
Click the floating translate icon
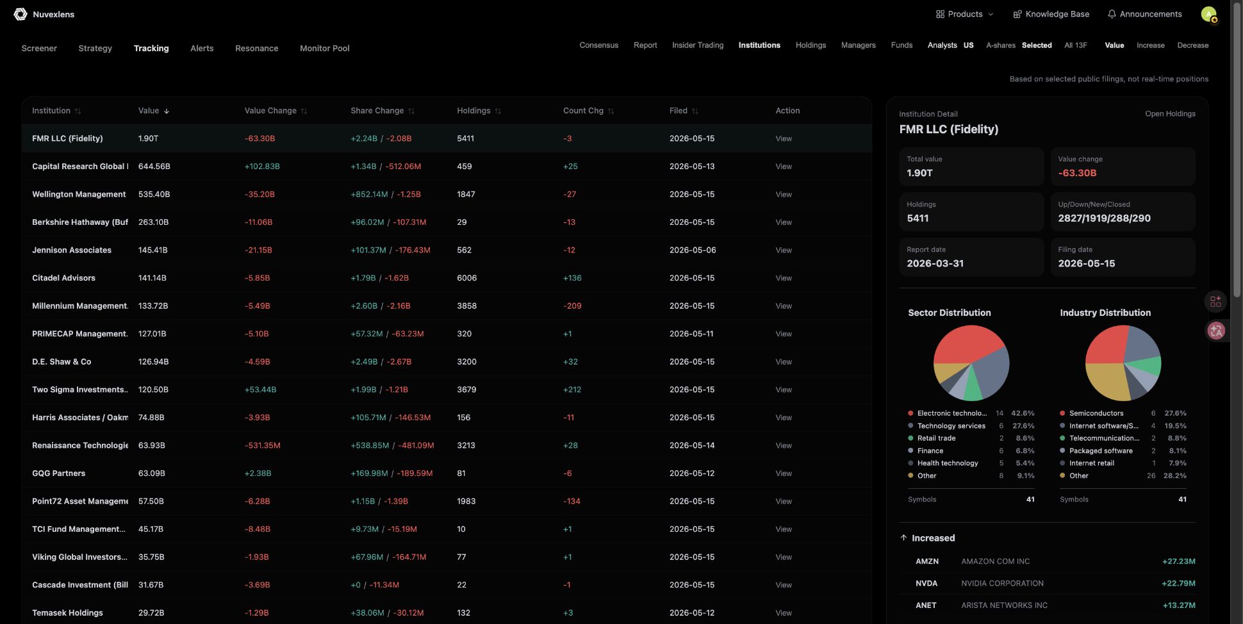1216,331
